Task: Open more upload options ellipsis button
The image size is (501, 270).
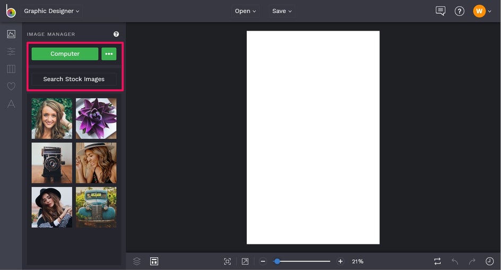Action: 109,54
